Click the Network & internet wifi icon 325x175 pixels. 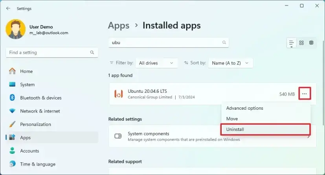tap(12, 111)
